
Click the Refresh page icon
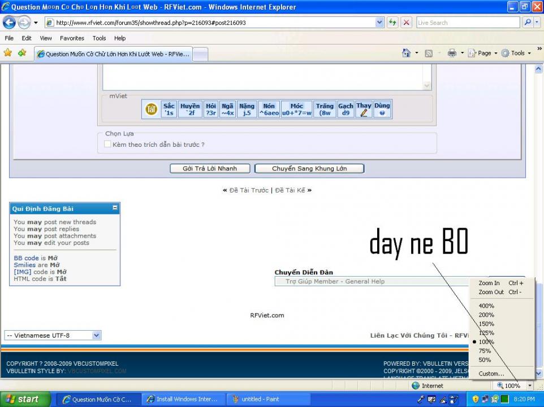click(x=392, y=23)
